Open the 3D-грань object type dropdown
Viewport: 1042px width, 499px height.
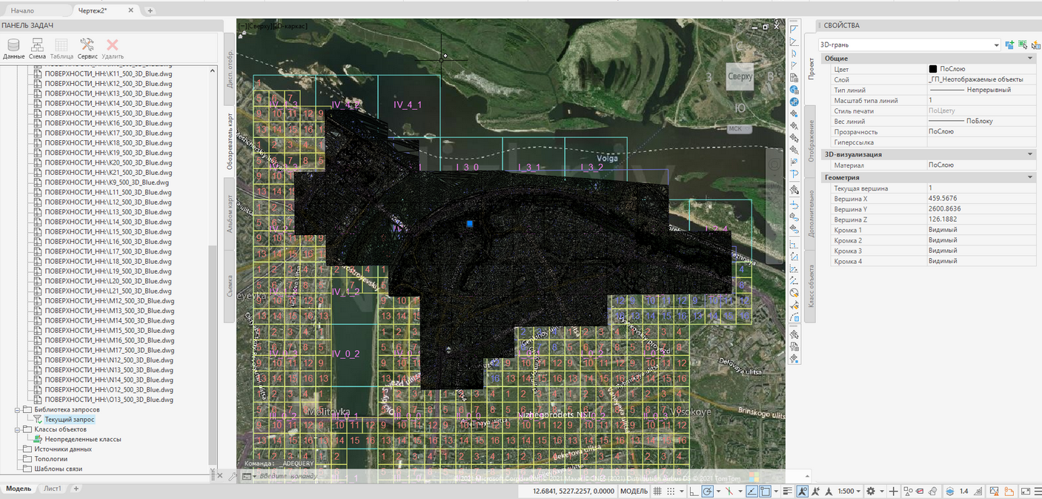(996, 45)
